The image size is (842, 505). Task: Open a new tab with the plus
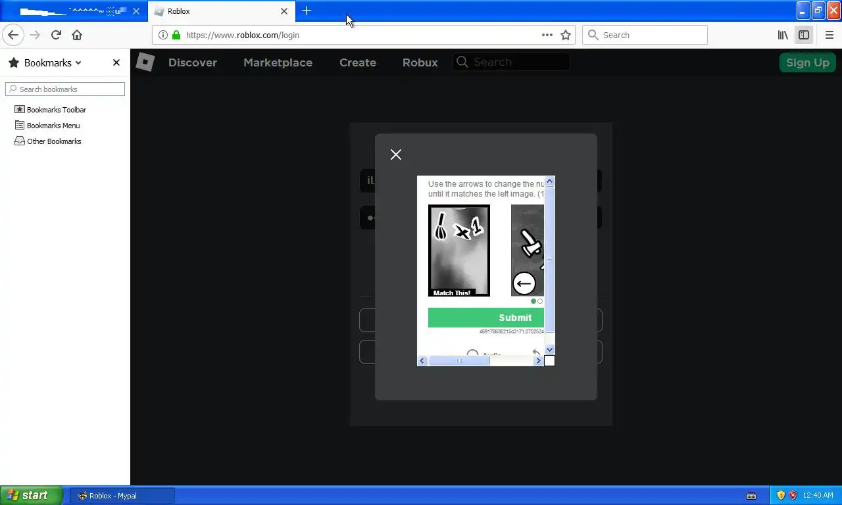click(307, 11)
